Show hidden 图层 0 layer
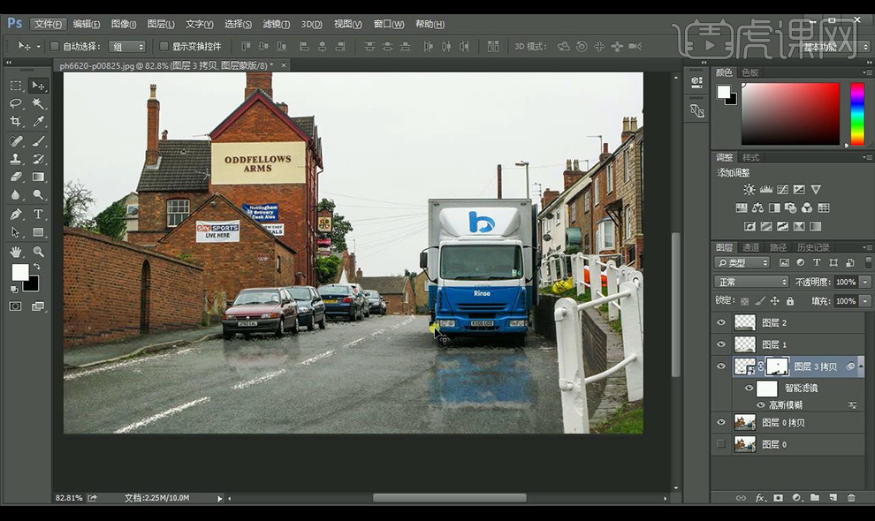Screen dimensions: 875x521 click(x=721, y=444)
